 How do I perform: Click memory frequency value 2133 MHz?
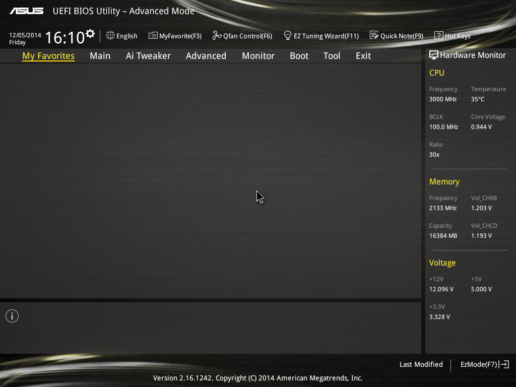443,208
